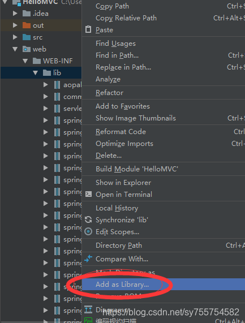Viewport: 245px width, 323px height.
Task: Select the .idea folder label
Action: coord(41,14)
